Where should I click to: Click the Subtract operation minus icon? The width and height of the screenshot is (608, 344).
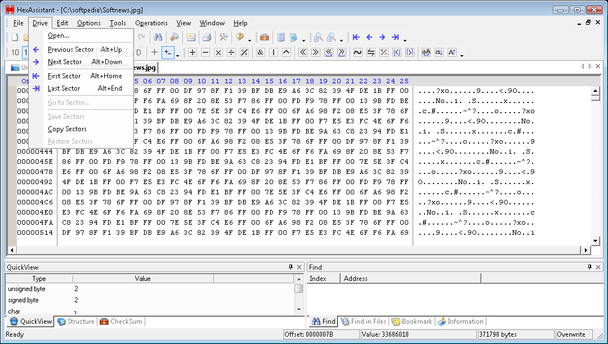click(x=205, y=52)
